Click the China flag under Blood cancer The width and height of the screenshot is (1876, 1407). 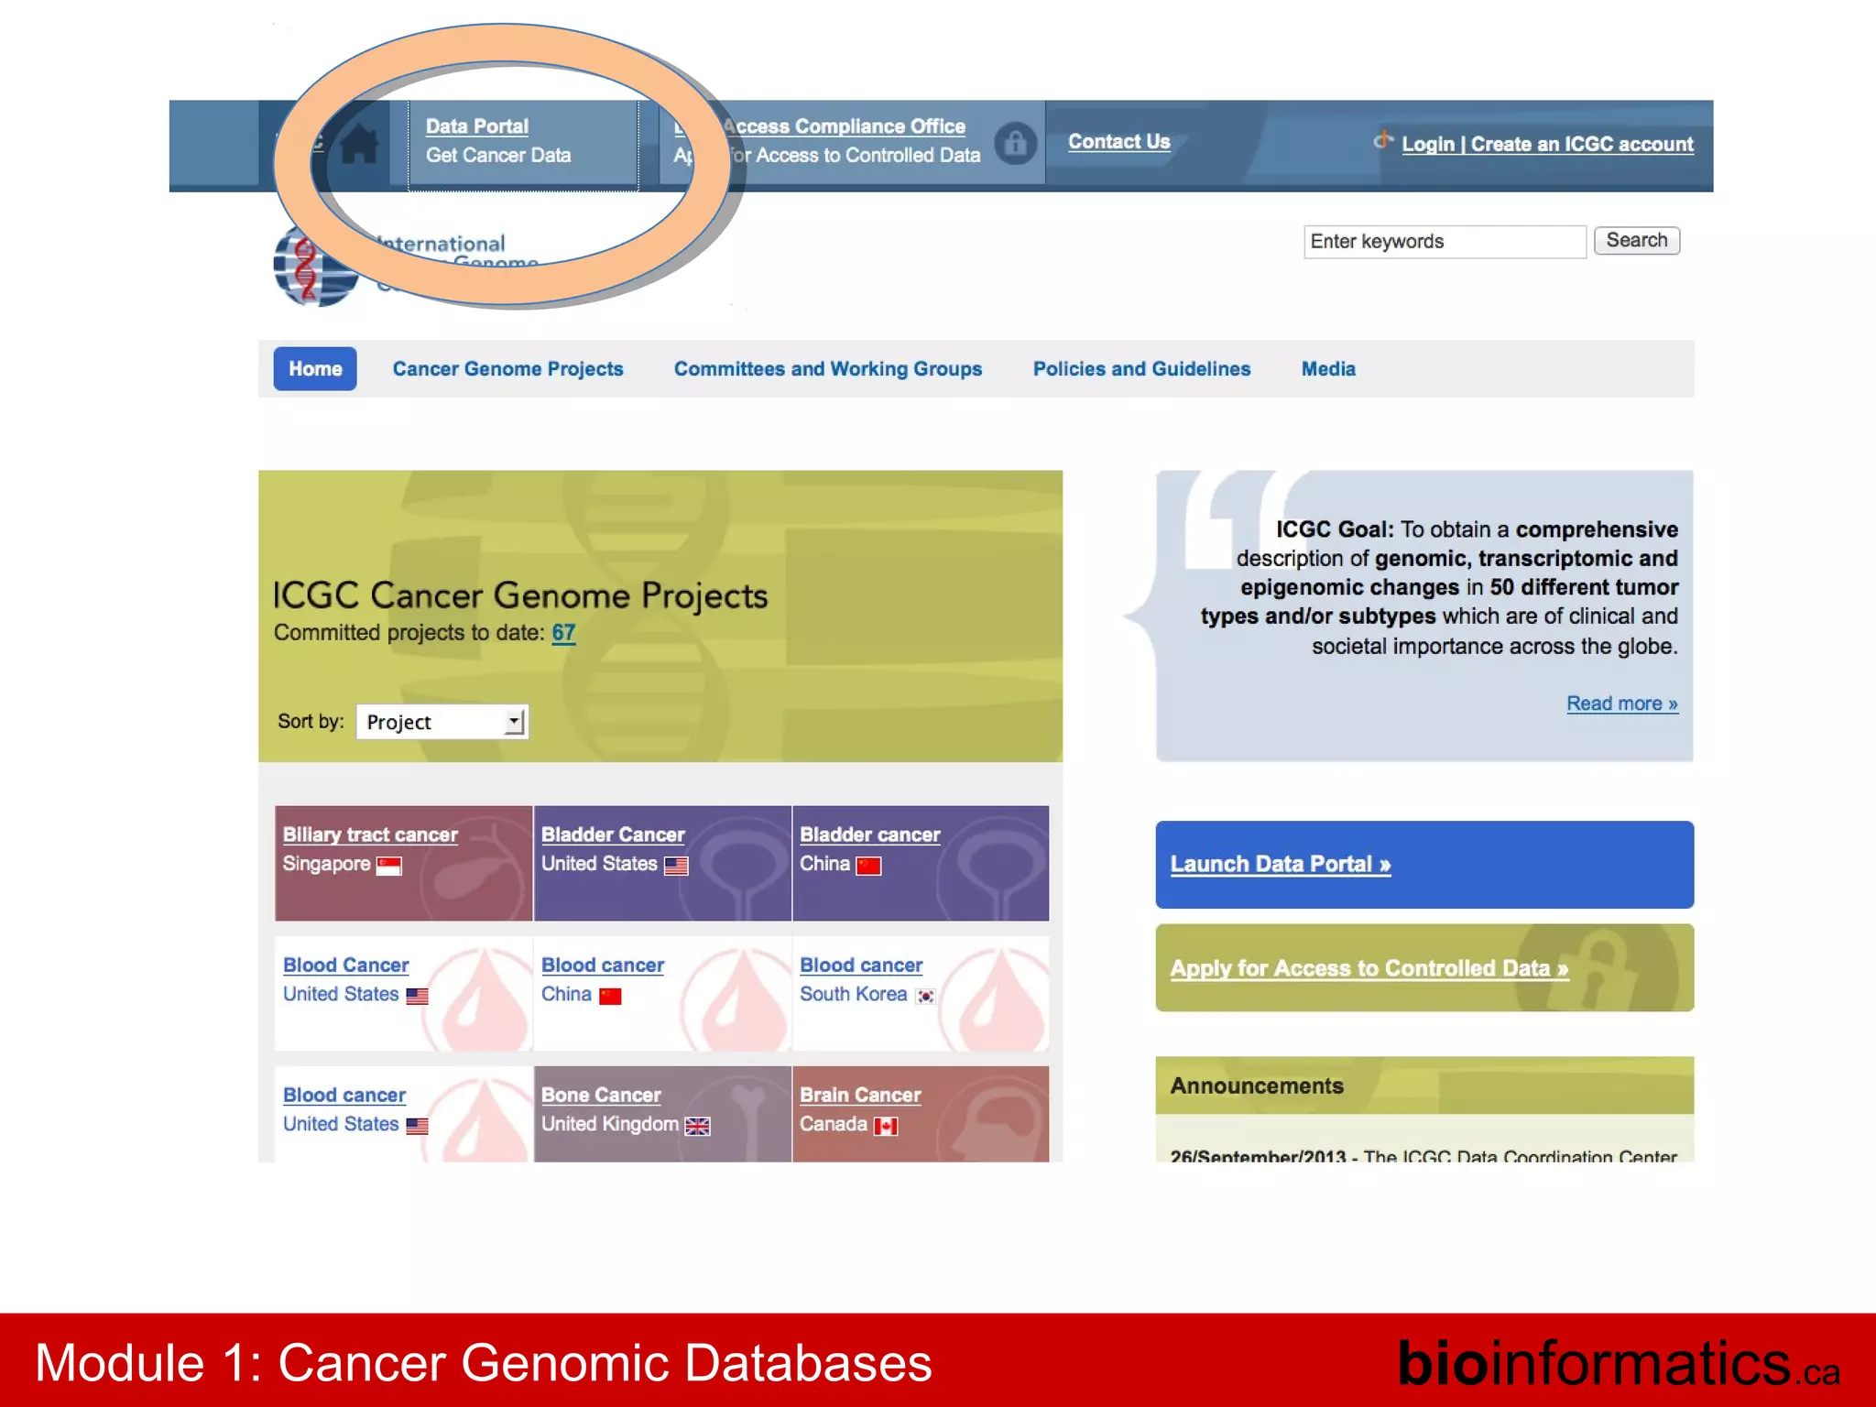[x=610, y=996]
